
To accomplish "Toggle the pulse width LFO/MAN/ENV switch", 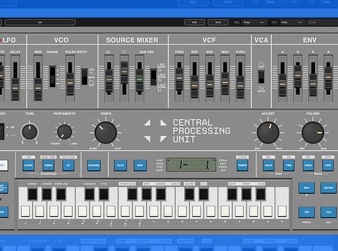I will pyautogui.click(x=84, y=77).
